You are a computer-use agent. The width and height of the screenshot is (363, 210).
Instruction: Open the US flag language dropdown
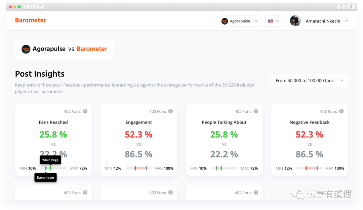click(x=273, y=21)
